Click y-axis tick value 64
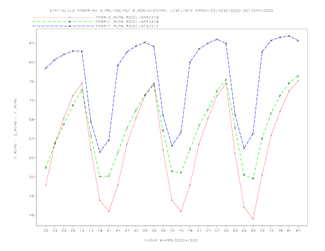325x251 pixels. [32, 139]
